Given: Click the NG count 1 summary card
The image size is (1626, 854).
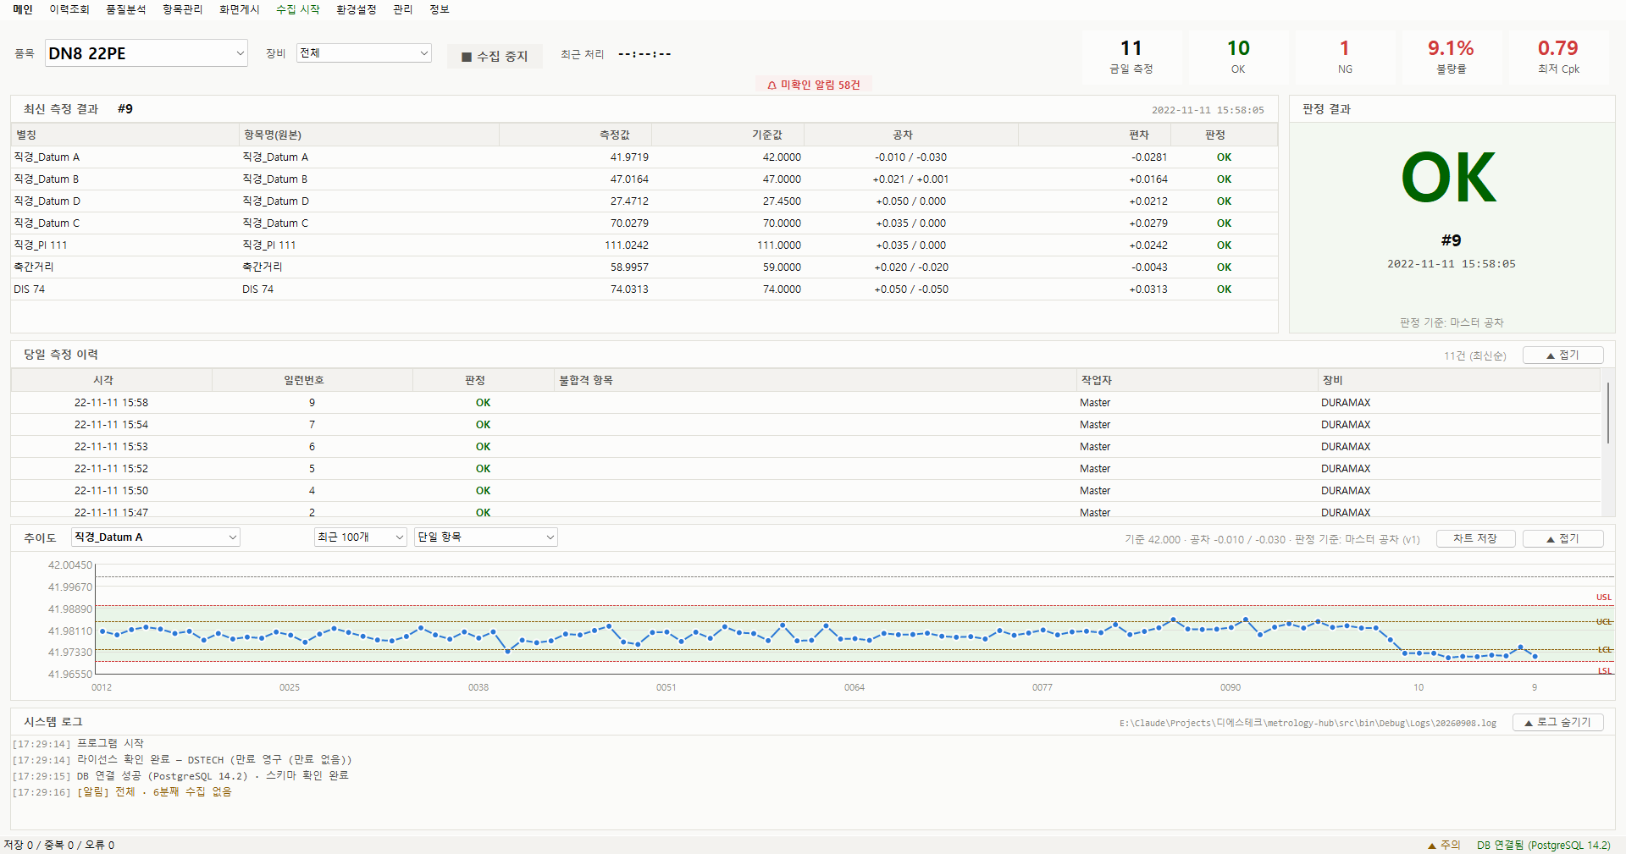Looking at the screenshot, I should coord(1345,57).
